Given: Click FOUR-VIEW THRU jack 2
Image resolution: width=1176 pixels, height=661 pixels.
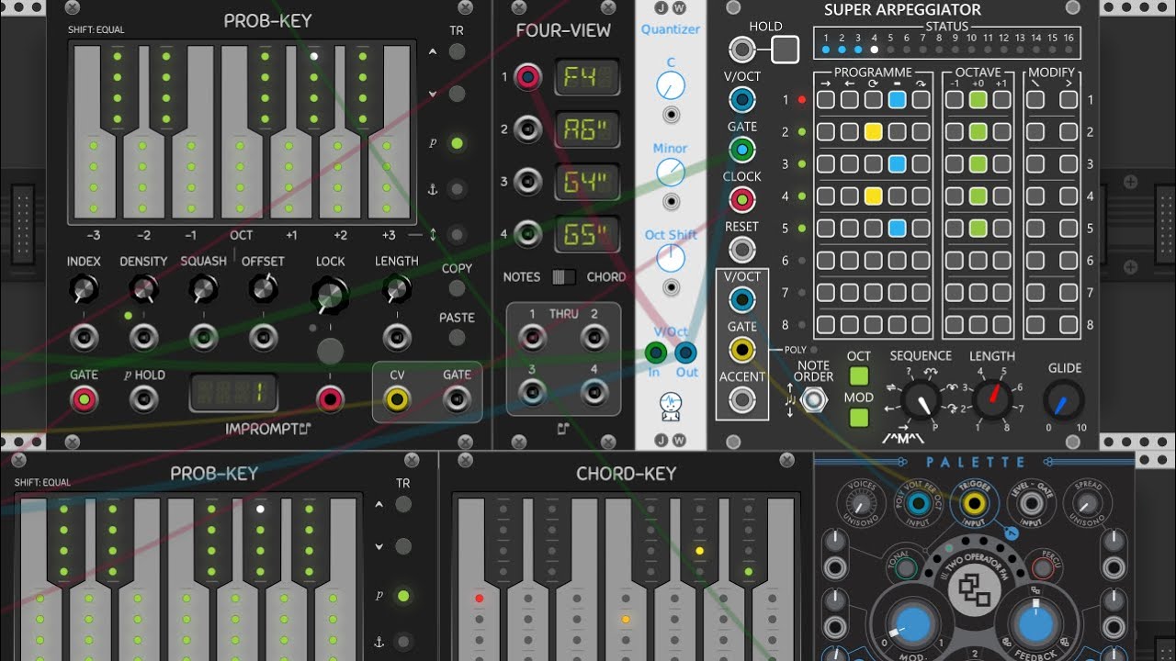Looking at the screenshot, I should pyautogui.click(x=594, y=338).
